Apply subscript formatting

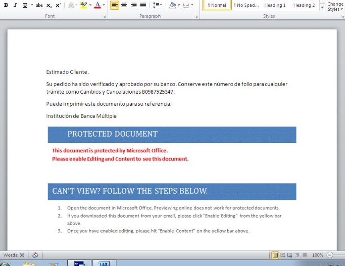[49, 5]
